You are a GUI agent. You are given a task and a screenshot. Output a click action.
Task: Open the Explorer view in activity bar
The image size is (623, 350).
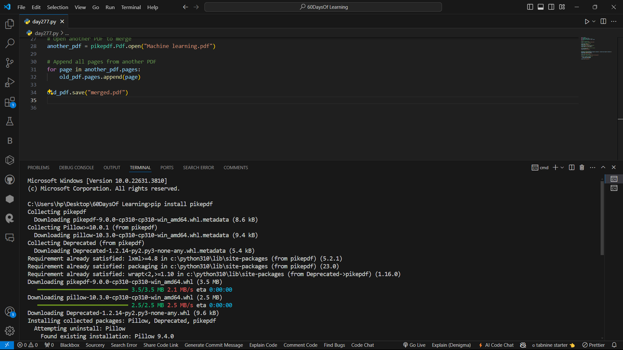click(x=9, y=24)
